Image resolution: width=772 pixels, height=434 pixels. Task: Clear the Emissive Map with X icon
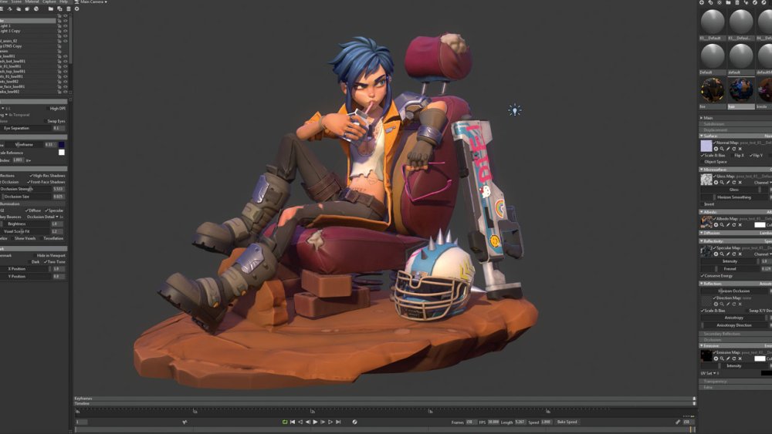(x=740, y=358)
